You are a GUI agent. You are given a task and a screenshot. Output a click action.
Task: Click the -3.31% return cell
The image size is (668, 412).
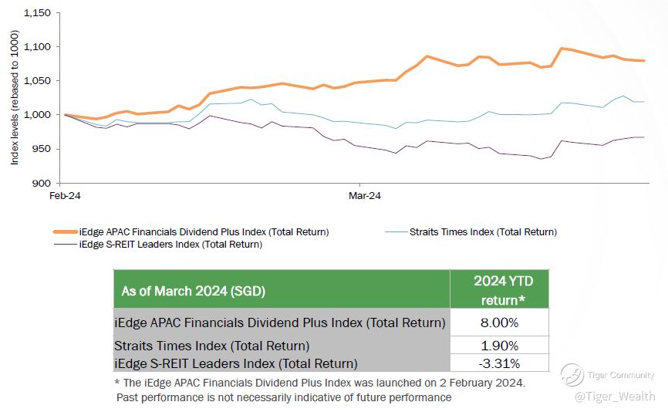pos(499,363)
